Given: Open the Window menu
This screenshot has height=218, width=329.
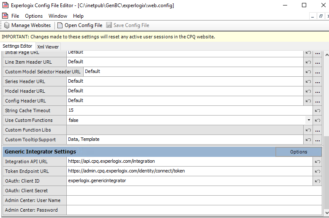Looking at the screenshot, I should (58, 16).
